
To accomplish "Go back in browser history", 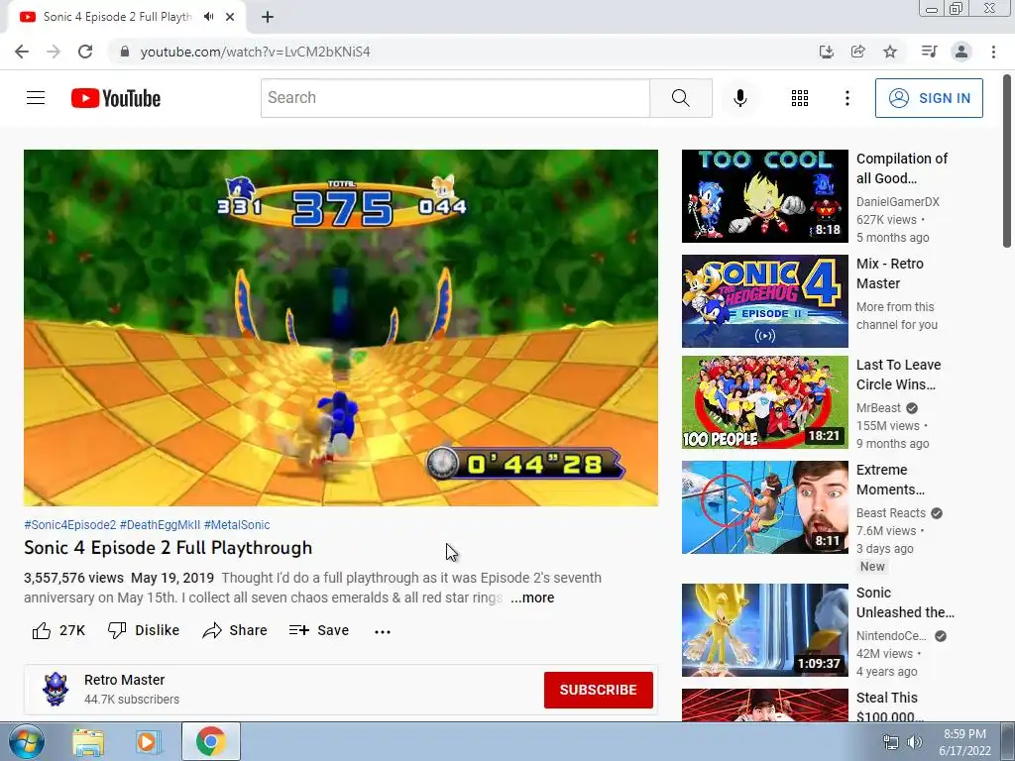I will point(22,52).
